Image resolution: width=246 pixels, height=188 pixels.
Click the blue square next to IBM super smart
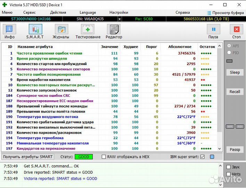click(212, 157)
